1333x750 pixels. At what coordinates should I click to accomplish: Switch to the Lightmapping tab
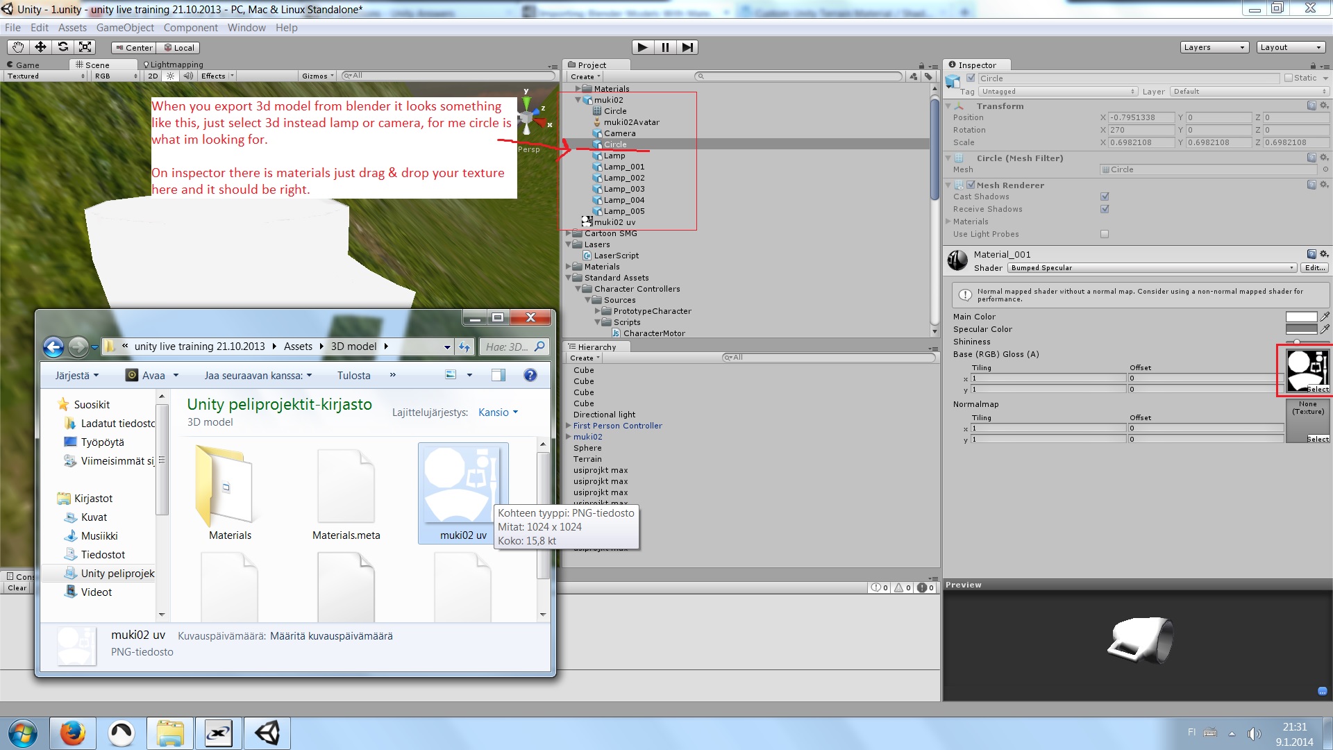coord(174,65)
